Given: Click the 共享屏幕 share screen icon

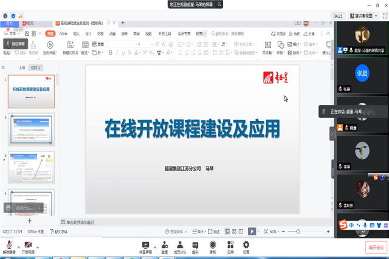Looking at the screenshot, I should pos(146,244).
